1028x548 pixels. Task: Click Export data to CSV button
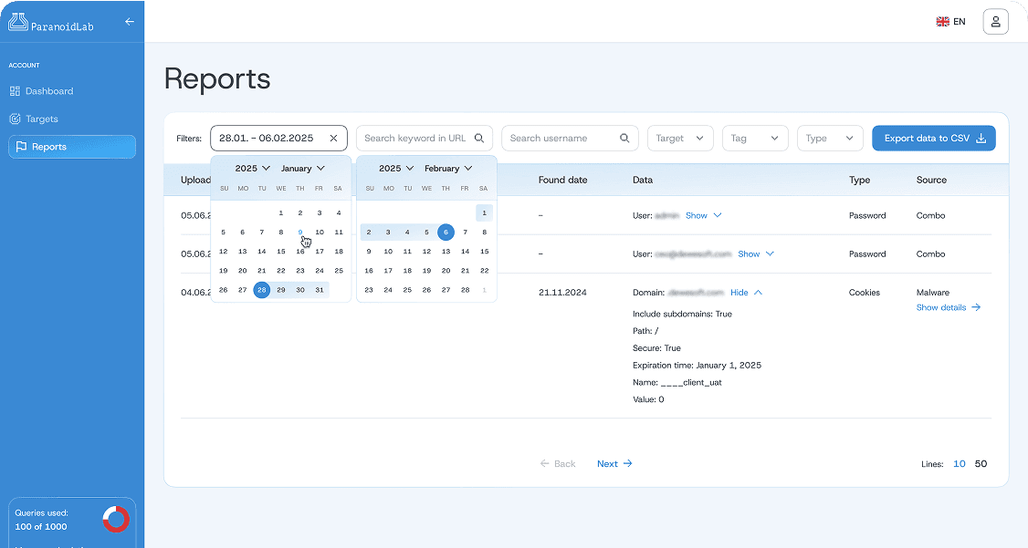[x=933, y=139]
